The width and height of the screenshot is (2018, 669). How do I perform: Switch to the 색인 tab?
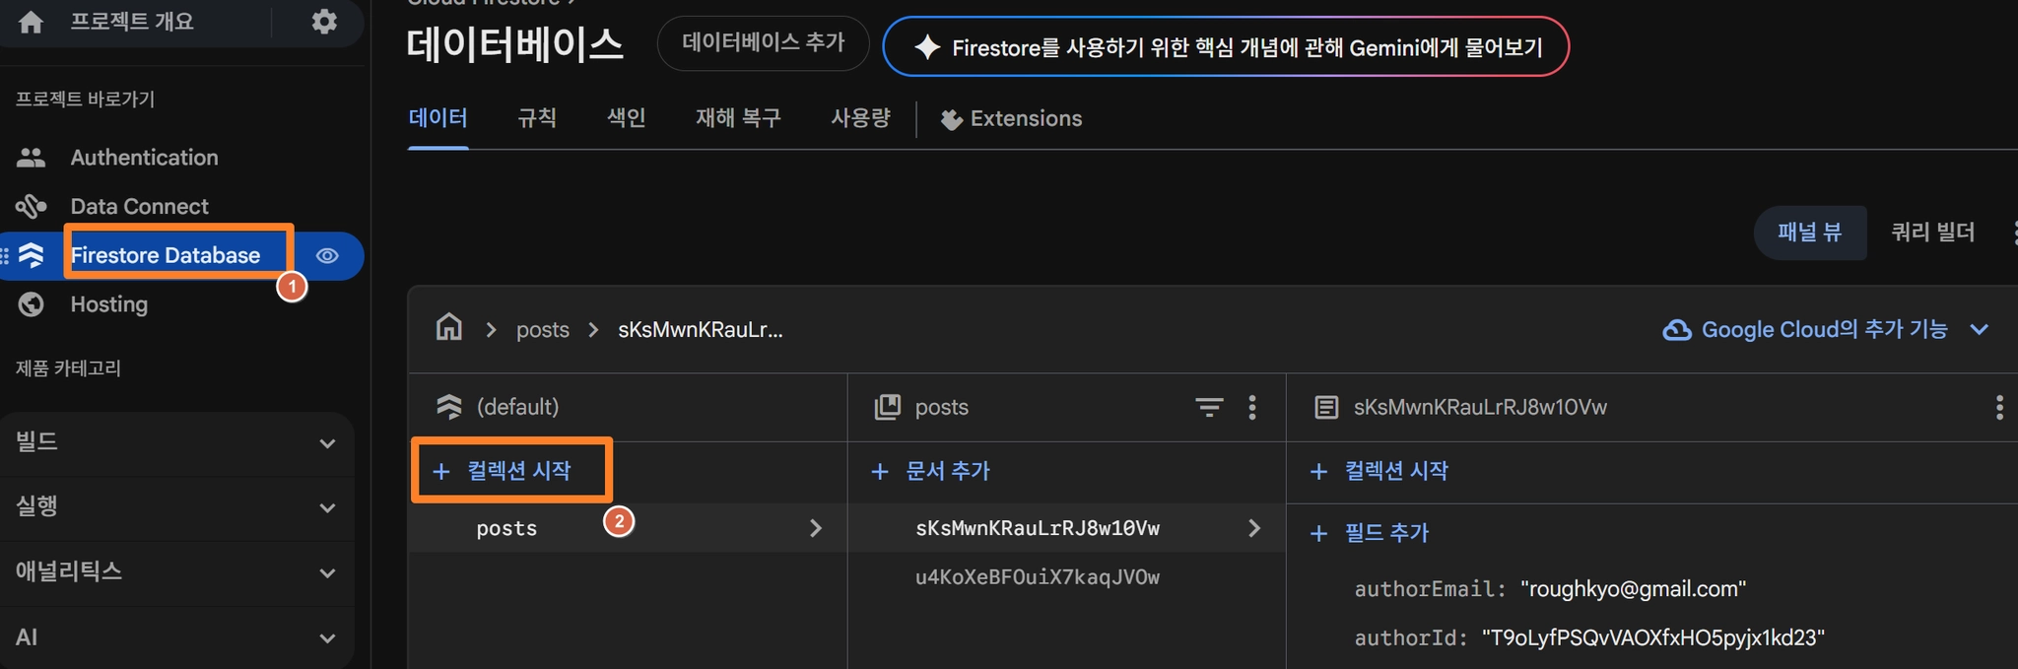coord(627,118)
